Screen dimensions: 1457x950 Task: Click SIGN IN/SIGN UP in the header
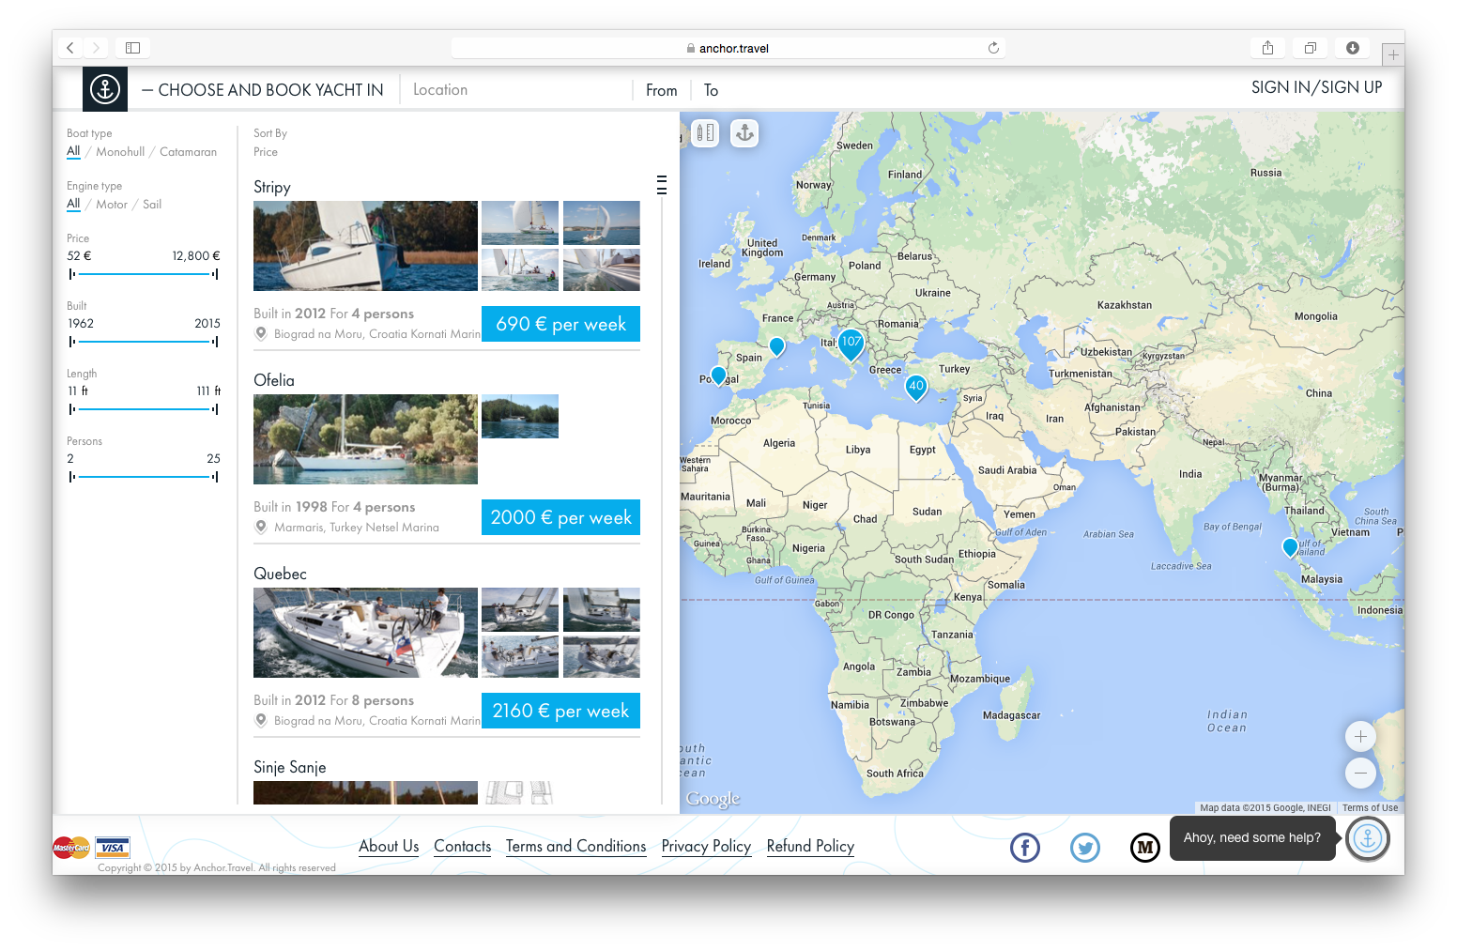pos(1316,87)
